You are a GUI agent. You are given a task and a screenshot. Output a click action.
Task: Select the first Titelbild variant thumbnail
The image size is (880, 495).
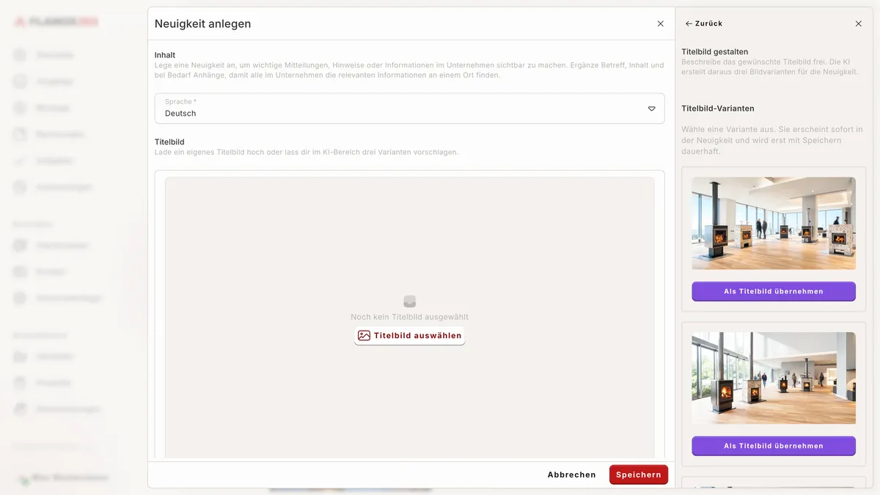pyautogui.click(x=774, y=223)
